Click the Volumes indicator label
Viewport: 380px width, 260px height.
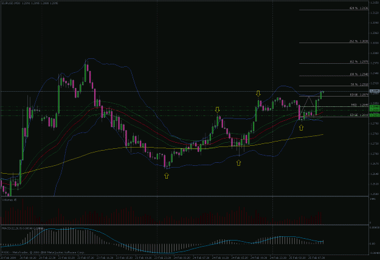click(x=9, y=200)
